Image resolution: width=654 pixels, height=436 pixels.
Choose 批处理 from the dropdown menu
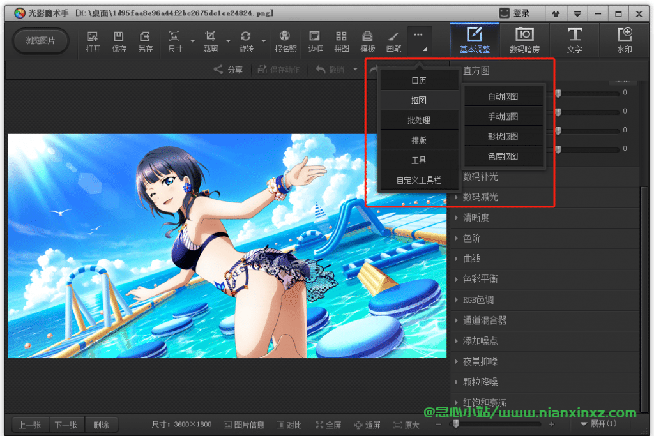419,121
